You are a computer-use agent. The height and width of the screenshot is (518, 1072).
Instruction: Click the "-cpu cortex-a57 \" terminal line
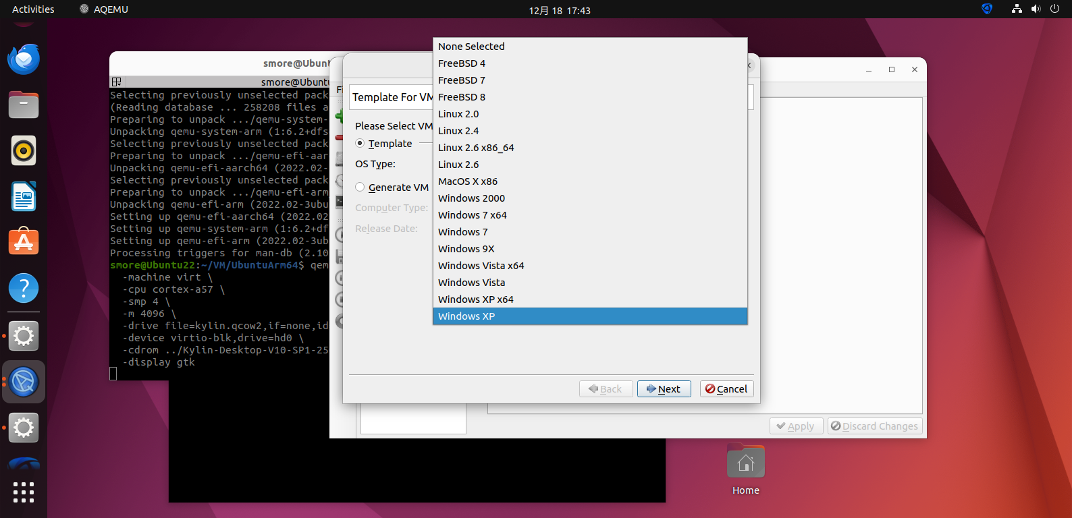[173, 289]
